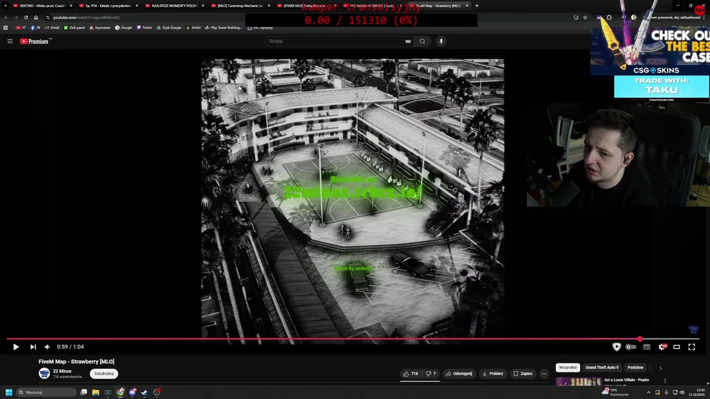Viewport: 710px width, 399px height.
Task: Open the Twitch bookmark
Action: (144, 28)
